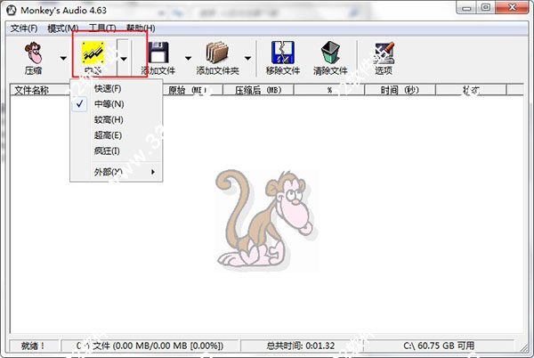The height and width of the screenshot is (358, 534).
Task: Toggle the compression level dropdown arrow
Action: 124,58
